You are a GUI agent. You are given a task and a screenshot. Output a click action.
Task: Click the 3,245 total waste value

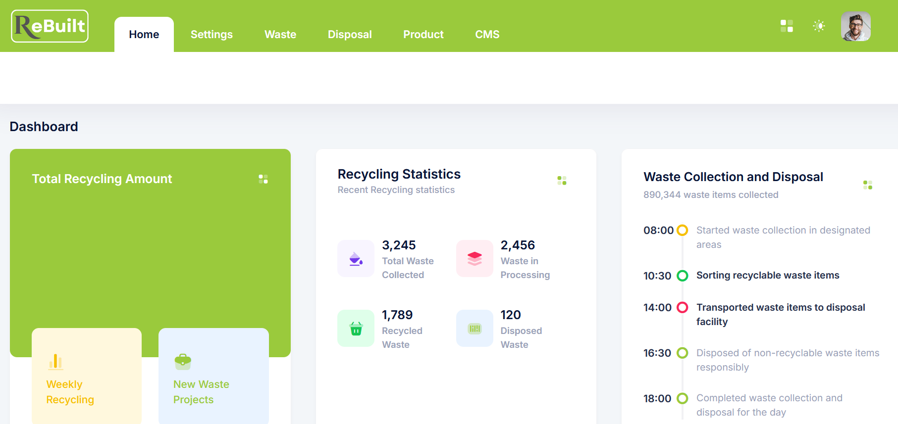(399, 245)
